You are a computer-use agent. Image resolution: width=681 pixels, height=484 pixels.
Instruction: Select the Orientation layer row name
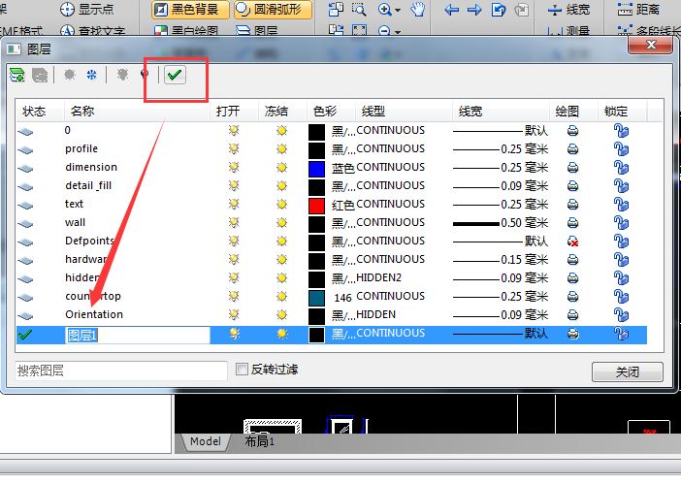(94, 314)
